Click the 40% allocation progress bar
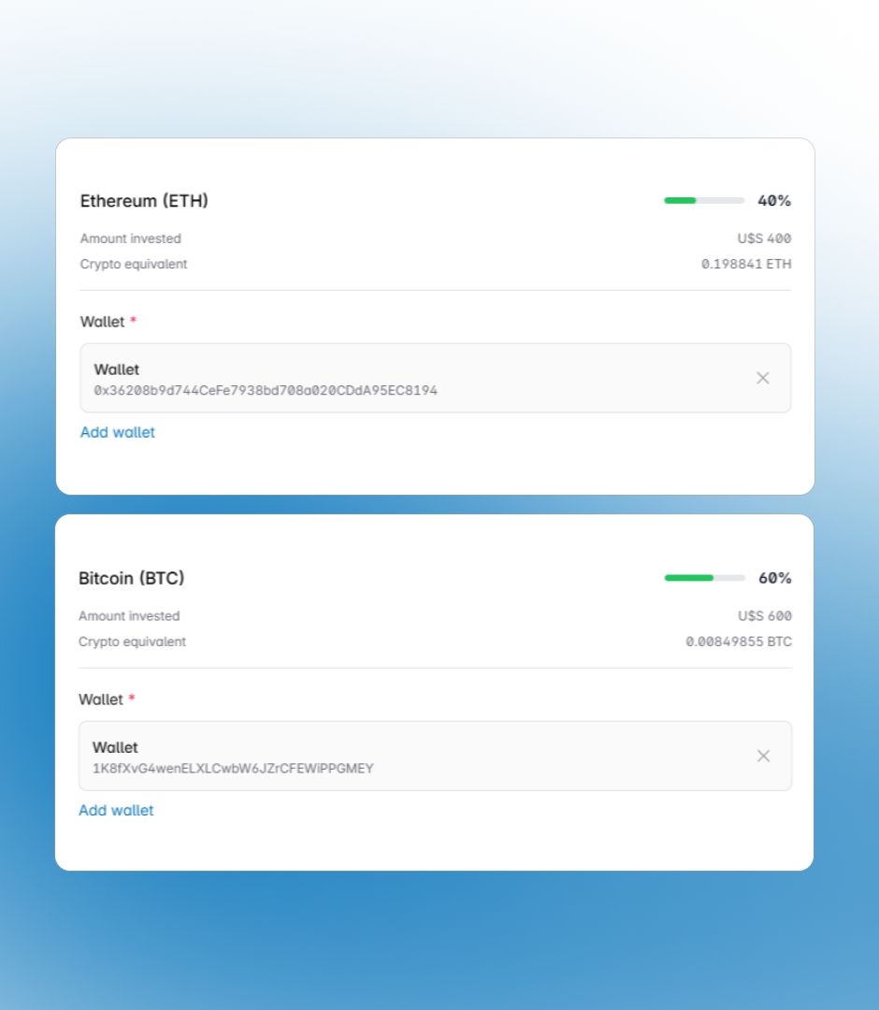The image size is (879, 1010). click(x=703, y=200)
